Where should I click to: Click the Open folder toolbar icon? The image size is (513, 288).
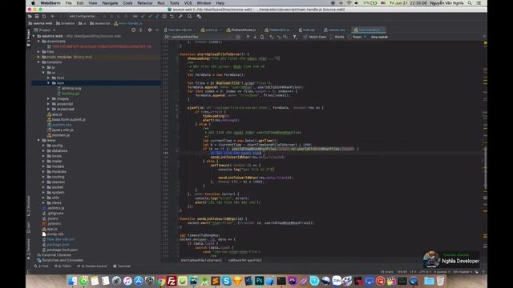[30, 16]
